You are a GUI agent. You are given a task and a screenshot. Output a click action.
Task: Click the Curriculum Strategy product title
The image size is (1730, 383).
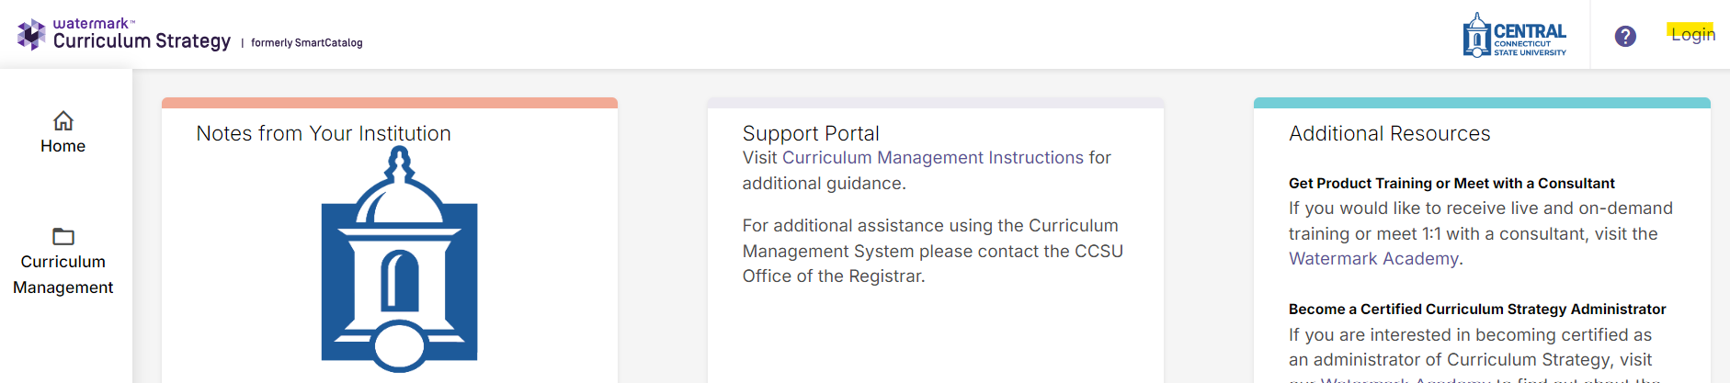[142, 41]
